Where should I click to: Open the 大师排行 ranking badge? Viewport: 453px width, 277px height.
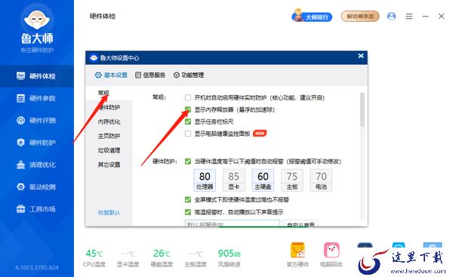312,17
